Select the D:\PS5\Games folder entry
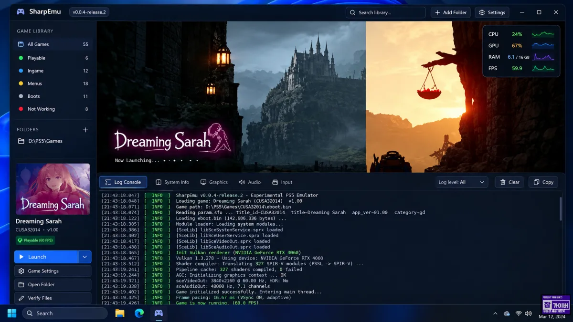 pyautogui.click(x=53, y=141)
